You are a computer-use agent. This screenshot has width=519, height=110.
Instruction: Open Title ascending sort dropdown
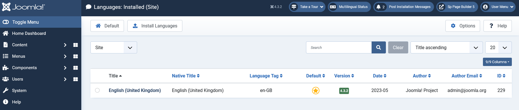pos(447,47)
